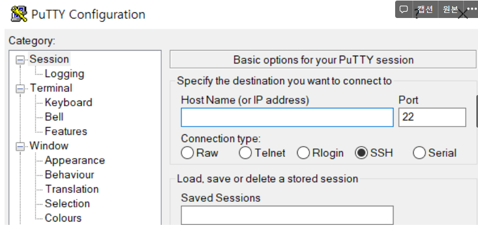Click the speech bubble comment icon
478x226 pixels.
click(x=404, y=10)
